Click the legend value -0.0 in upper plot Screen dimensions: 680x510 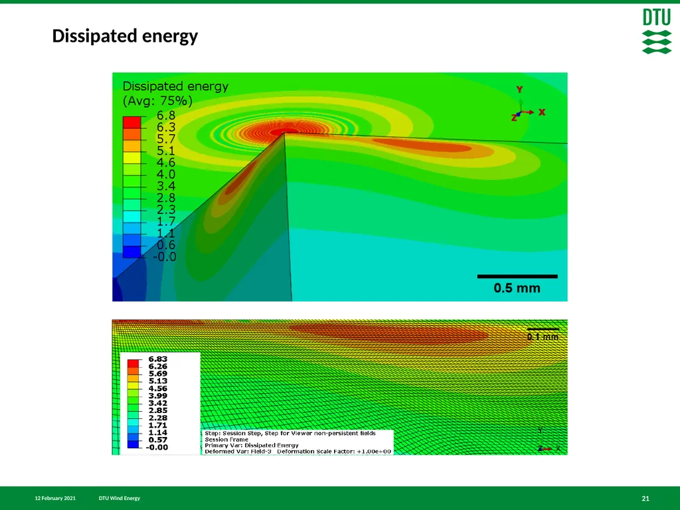click(165, 257)
